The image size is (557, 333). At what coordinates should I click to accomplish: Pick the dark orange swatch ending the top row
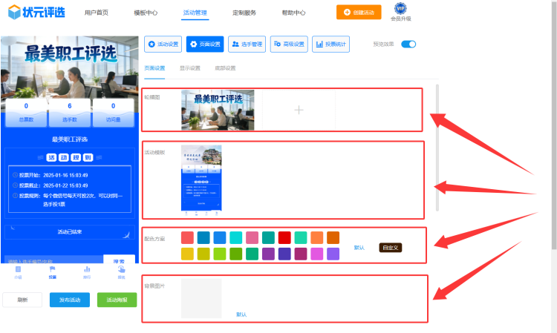coord(333,237)
